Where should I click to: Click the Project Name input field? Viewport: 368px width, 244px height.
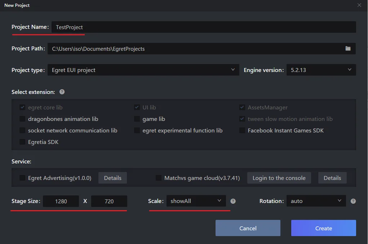pyautogui.click(x=204, y=27)
